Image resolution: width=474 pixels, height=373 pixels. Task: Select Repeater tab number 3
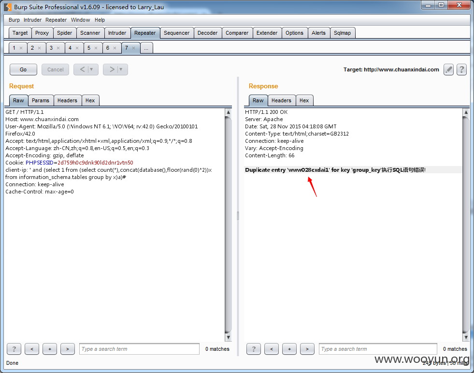[x=51, y=48]
